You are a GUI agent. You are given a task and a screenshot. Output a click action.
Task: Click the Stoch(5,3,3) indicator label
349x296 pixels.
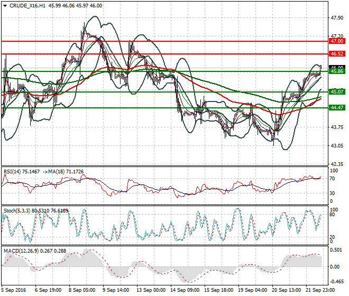[16, 210]
